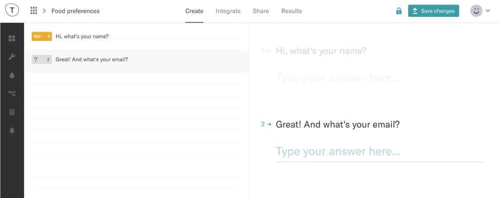The width and height of the screenshot is (500, 198).
Task: Switch to the Share tab
Action: (260, 11)
